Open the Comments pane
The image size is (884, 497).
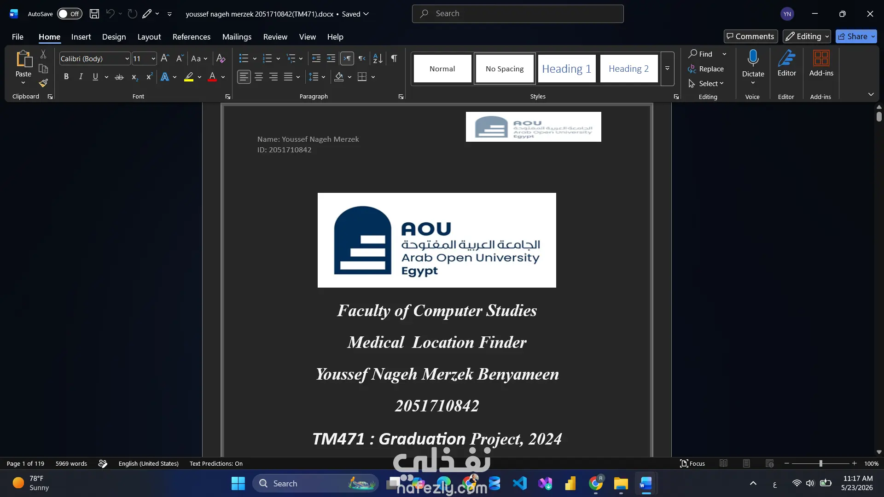click(750, 36)
